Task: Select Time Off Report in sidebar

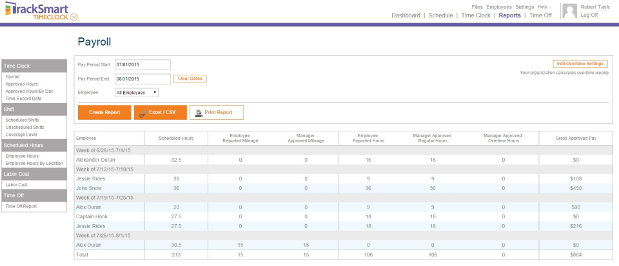Action: click(x=21, y=206)
